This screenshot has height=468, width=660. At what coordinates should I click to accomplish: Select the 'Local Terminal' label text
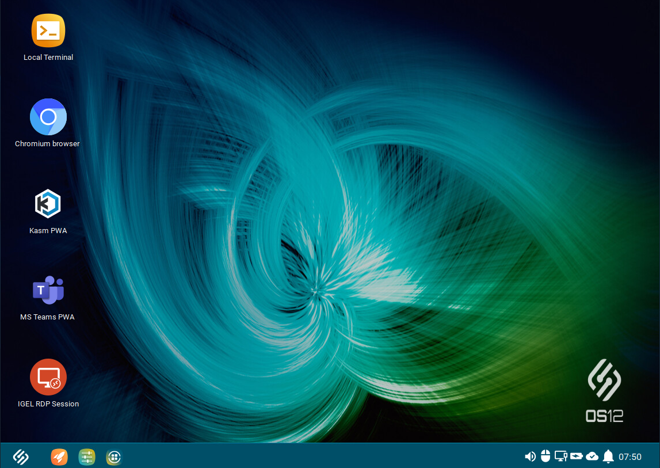point(48,58)
